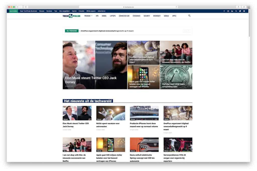
Task: Open the Apple menu item
Action: point(174,16)
